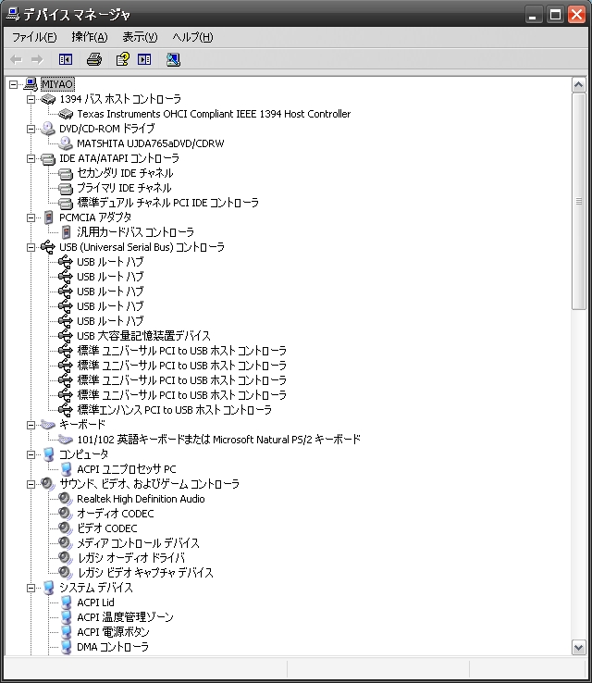
Task: Select プライマリ IDE チャネル
Action: click(124, 188)
